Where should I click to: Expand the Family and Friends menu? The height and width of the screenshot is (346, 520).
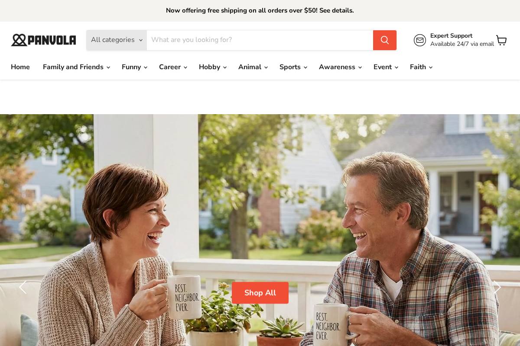click(x=76, y=67)
